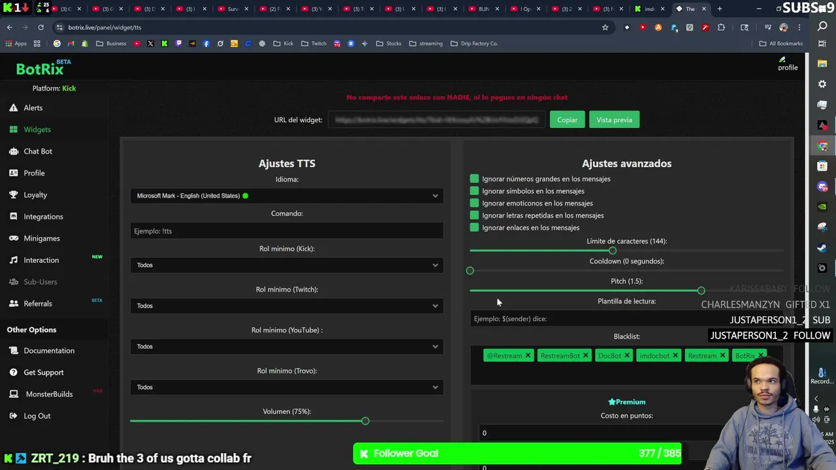Go to the Chat Bot page
Viewport: 836px width, 470px height.
[x=31, y=151]
